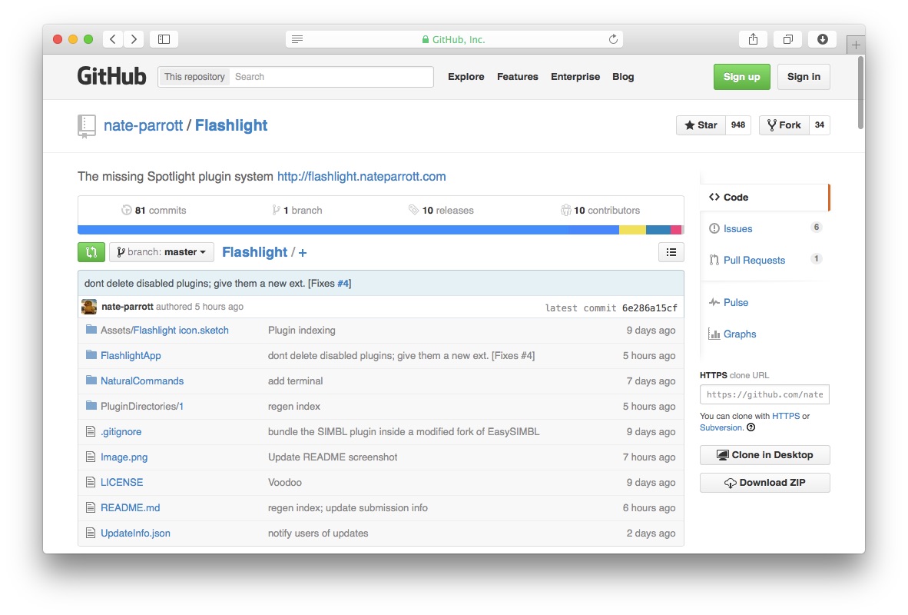Open Safari downloads icon

822,39
